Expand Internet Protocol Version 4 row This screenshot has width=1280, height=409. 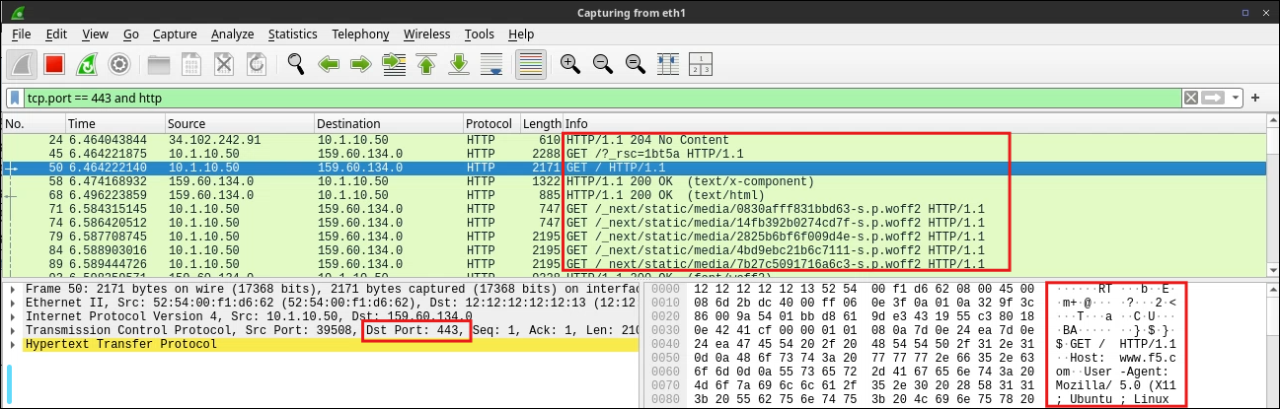click(14, 315)
